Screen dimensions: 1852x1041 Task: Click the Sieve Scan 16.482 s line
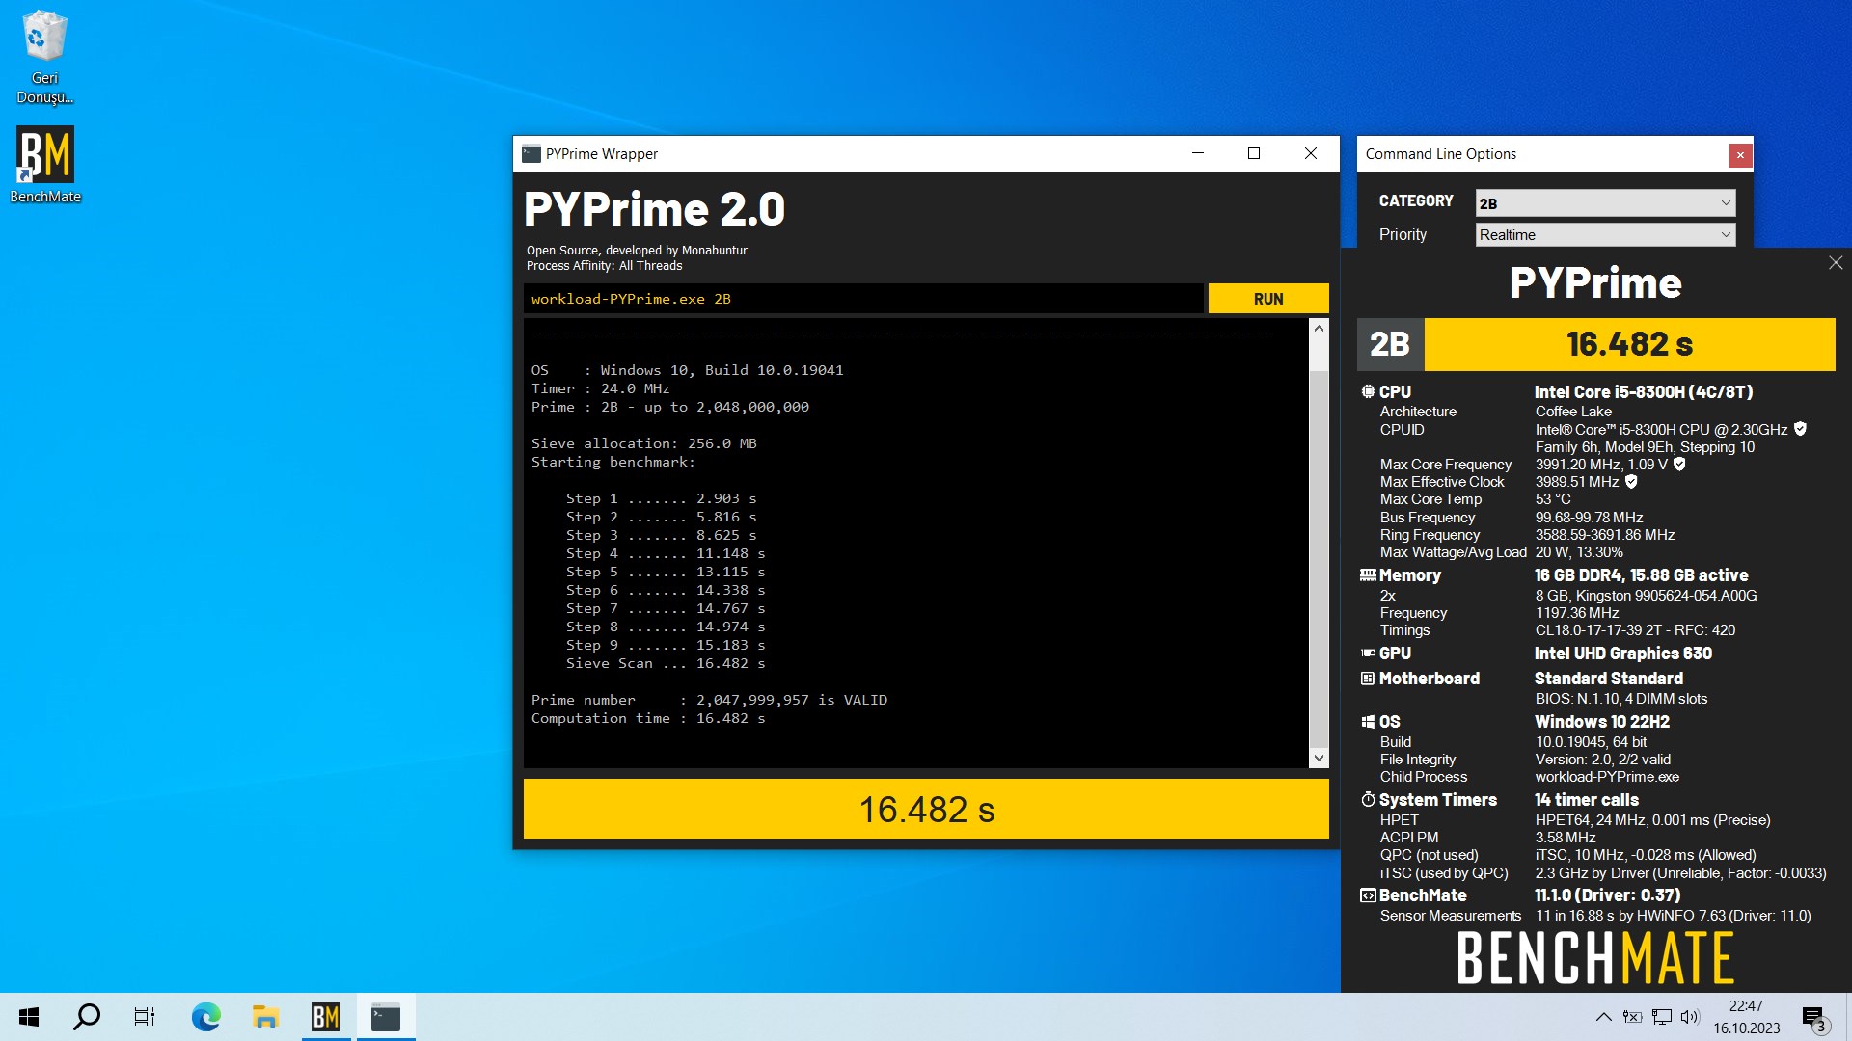pos(666,663)
